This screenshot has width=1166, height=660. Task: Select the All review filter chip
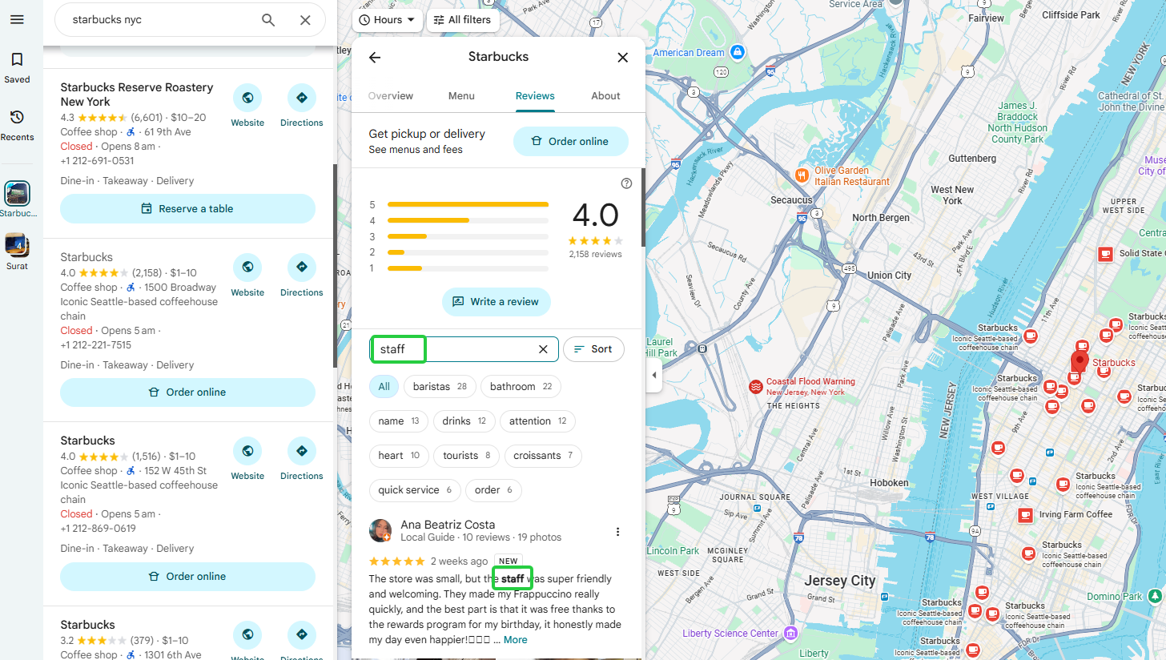point(384,387)
